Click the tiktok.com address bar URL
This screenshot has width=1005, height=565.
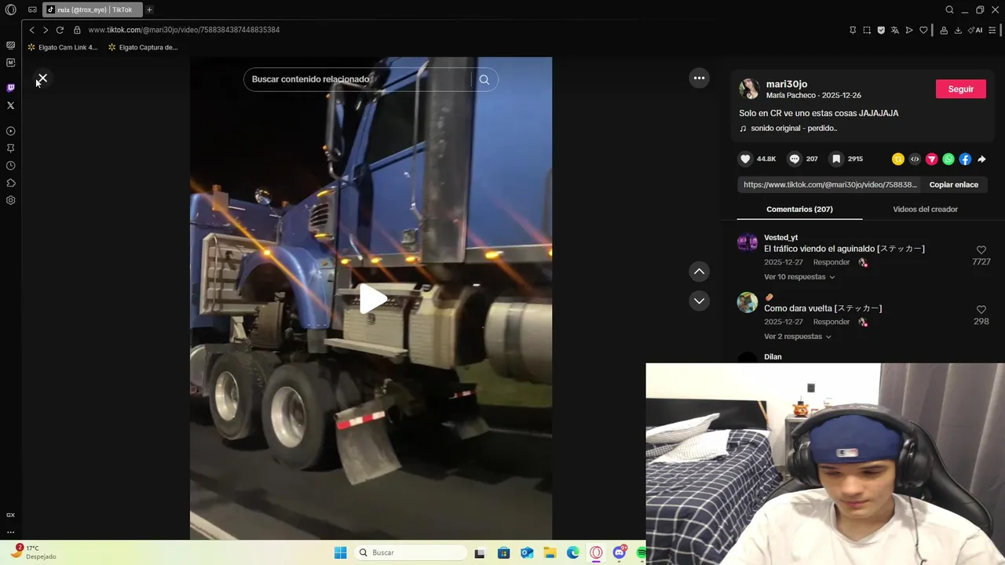(x=184, y=30)
